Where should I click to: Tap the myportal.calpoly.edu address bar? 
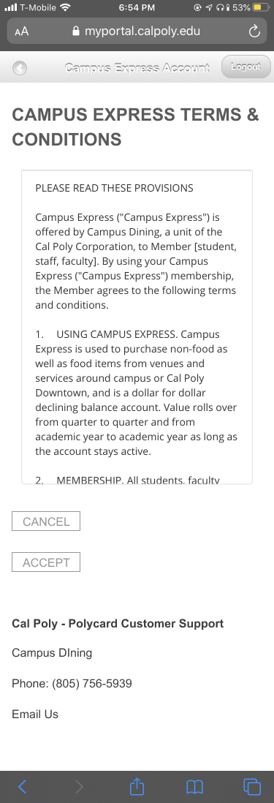[137, 31]
